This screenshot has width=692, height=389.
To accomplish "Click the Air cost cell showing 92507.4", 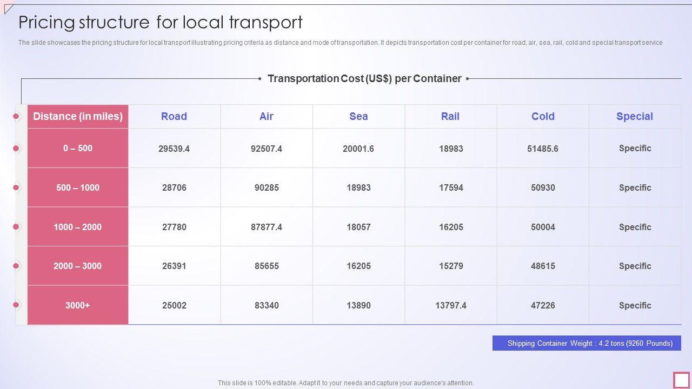I will 267,149.
